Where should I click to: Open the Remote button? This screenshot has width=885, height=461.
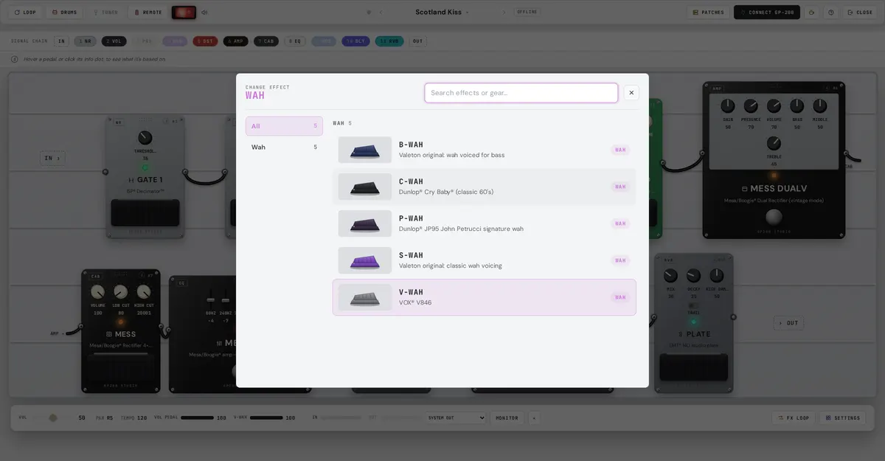pyautogui.click(x=147, y=13)
